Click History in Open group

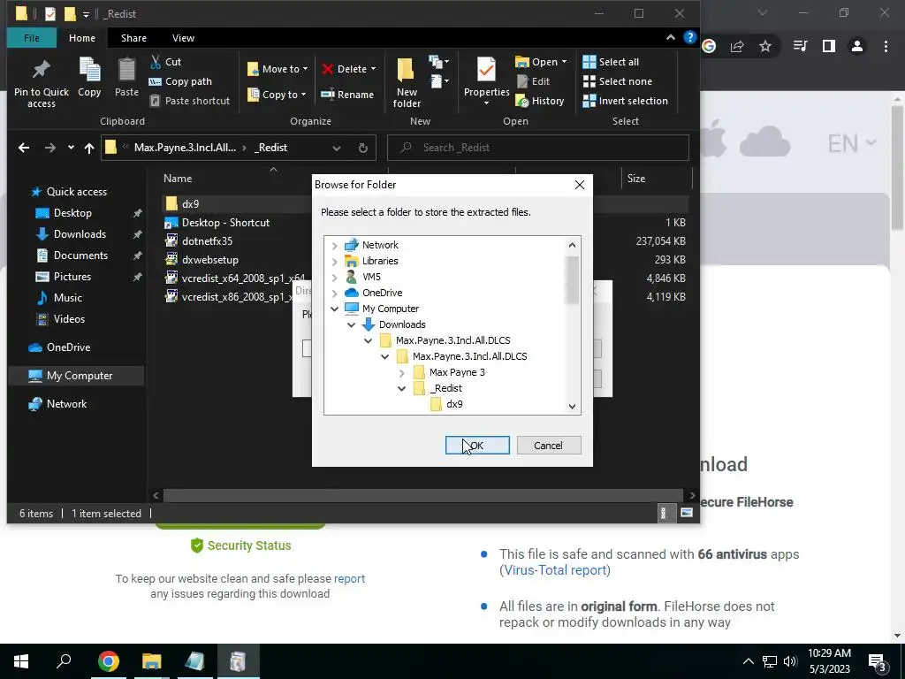pos(540,101)
